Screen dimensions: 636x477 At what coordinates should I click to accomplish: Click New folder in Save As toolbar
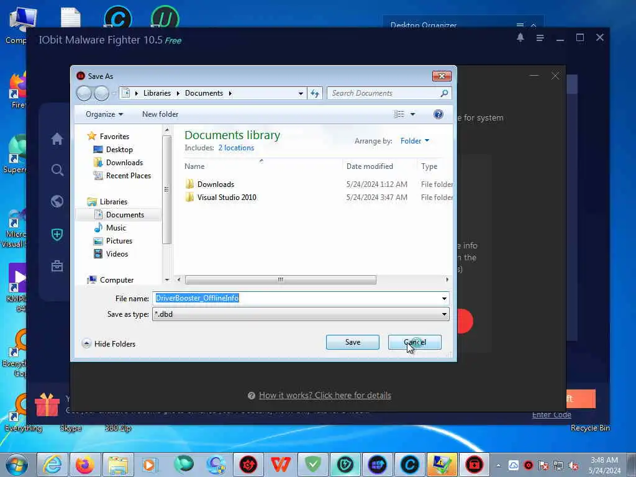coord(160,114)
